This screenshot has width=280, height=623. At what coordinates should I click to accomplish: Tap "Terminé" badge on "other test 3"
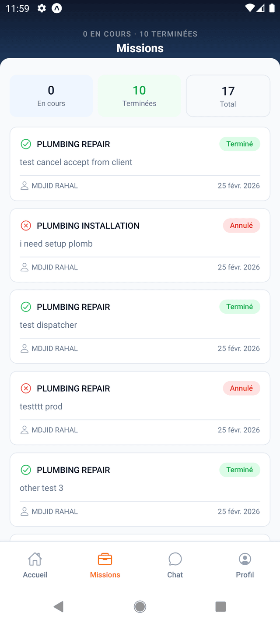(239, 470)
